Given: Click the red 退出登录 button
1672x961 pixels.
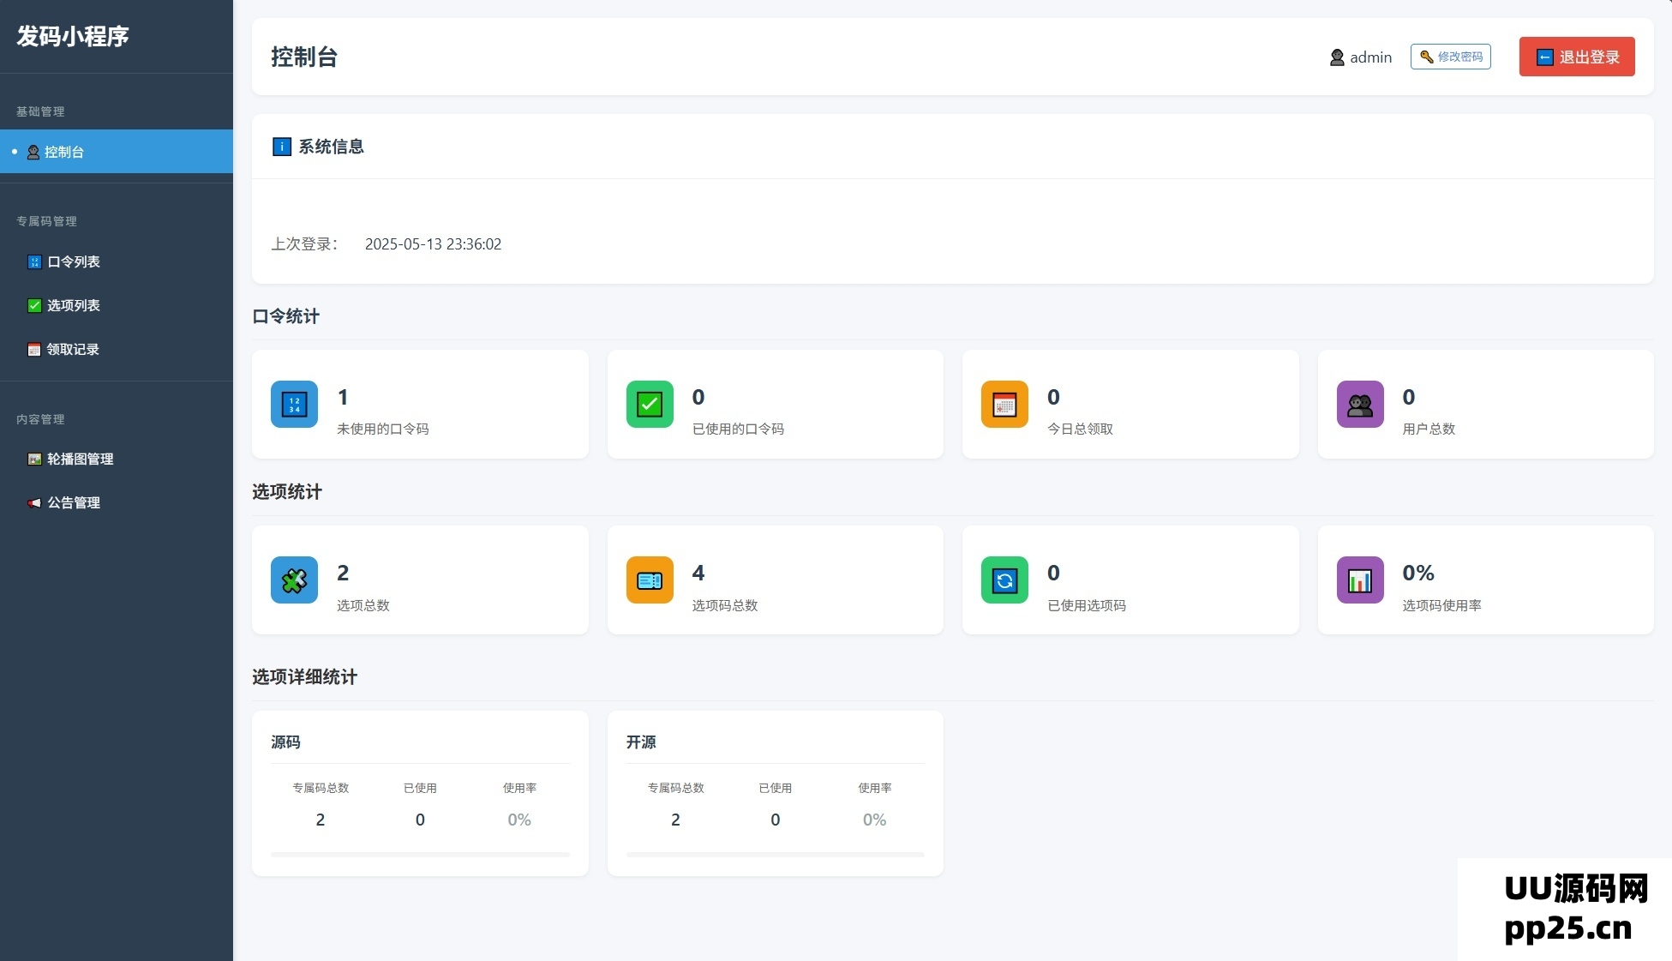Looking at the screenshot, I should click(x=1576, y=57).
